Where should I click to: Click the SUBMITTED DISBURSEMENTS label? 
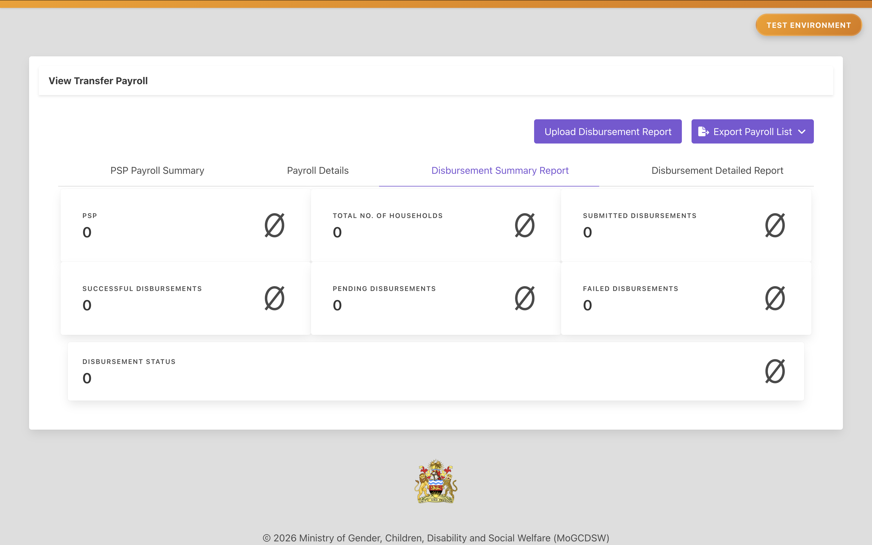click(639, 216)
